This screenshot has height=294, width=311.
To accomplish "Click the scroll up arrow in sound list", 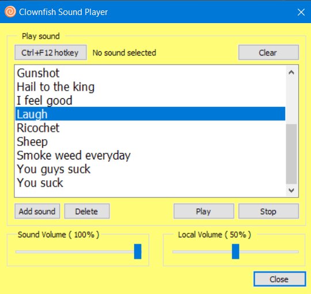I will pyautogui.click(x=291, y=72).
